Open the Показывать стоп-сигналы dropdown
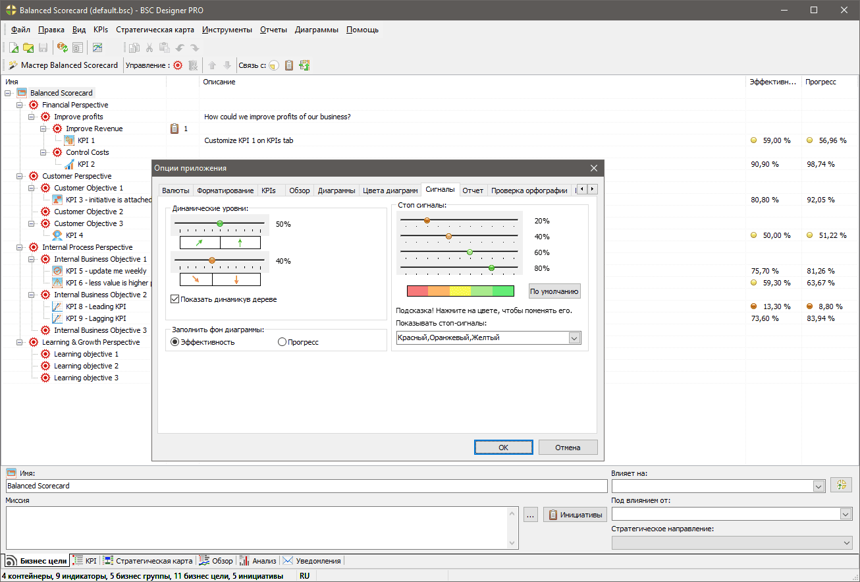The image size is (860, 582). click(x=574, y=338)
